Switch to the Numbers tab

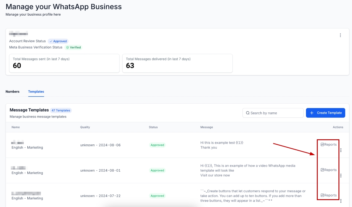tap(12, 92)
